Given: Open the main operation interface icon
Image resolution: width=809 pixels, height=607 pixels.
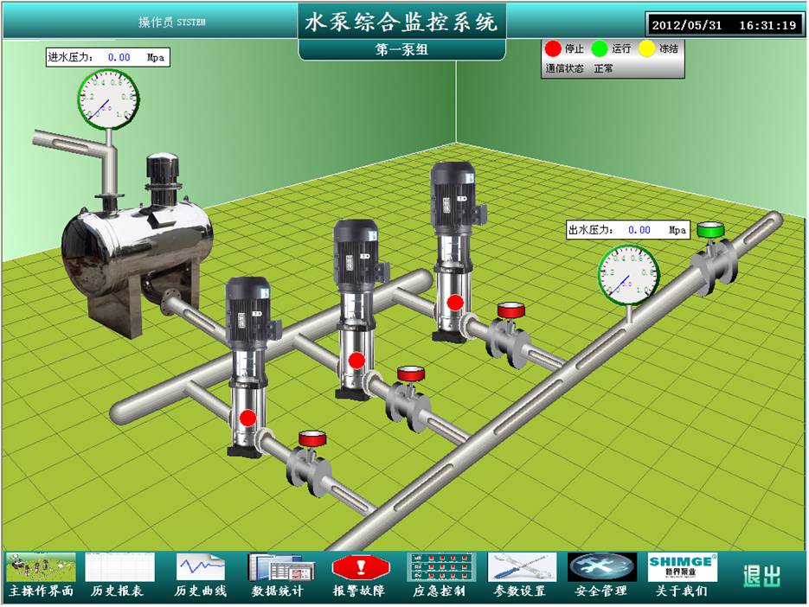Looking at the screenshot, I should tap(41, 568).
